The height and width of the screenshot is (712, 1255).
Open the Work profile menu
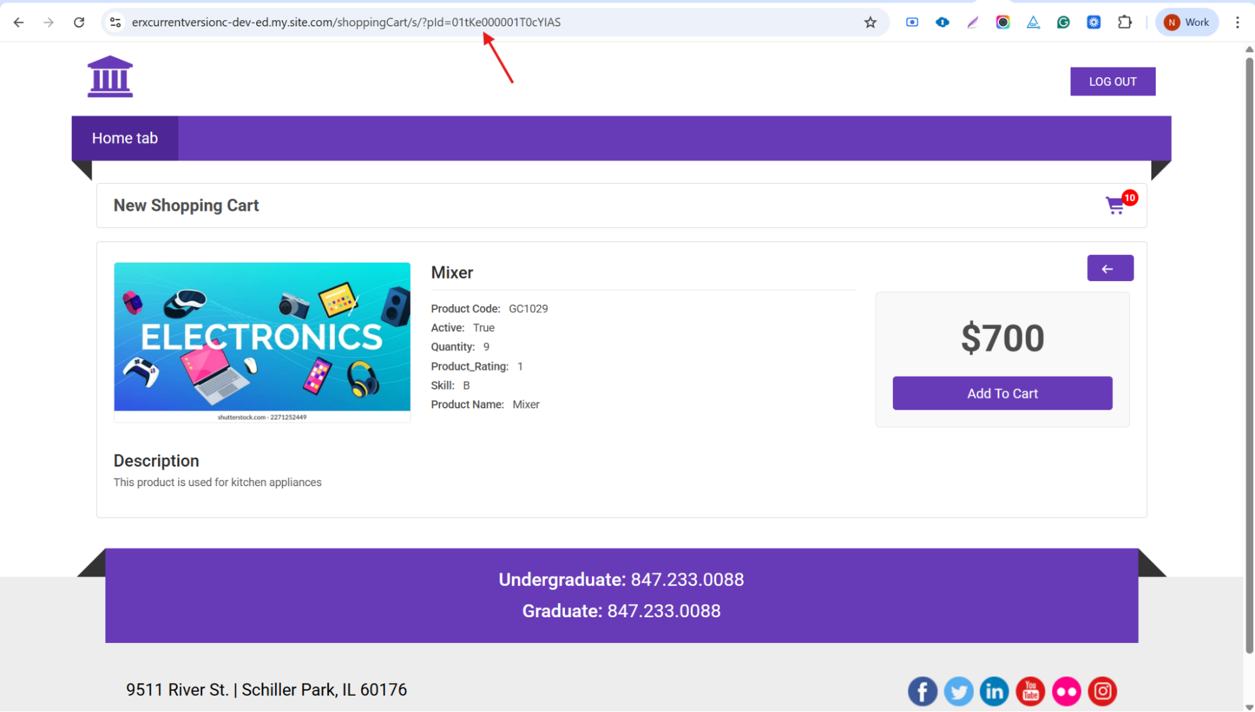point(1187,23)
